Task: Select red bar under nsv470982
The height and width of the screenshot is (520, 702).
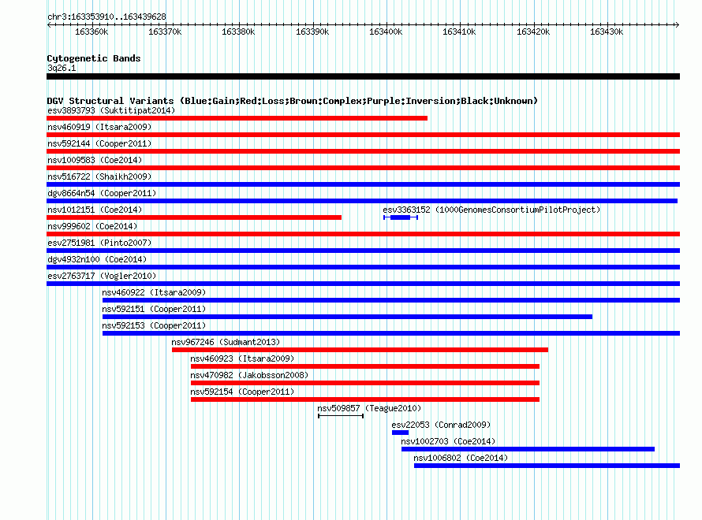Action: [x=365, y=383]
